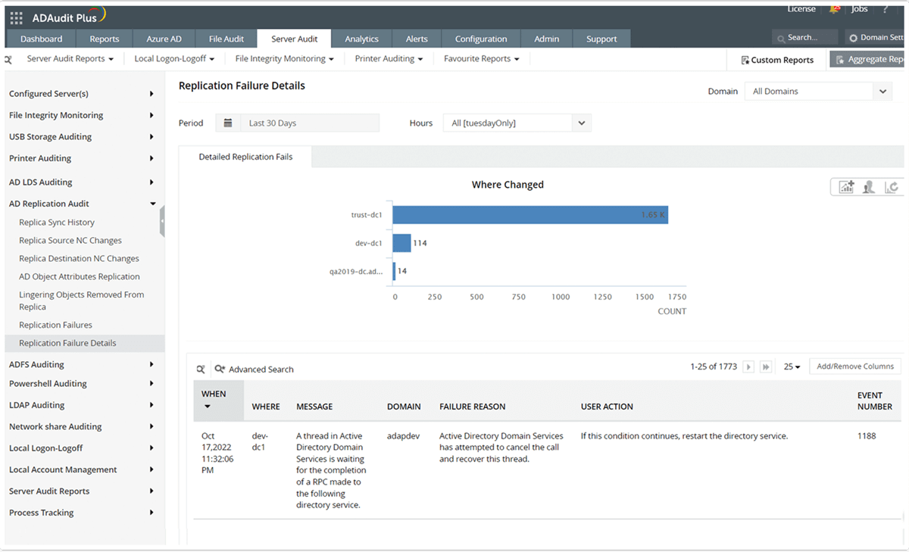This screenshot has height=552, width=909.
Task: Click the notifications bell icon
Action: pyautogui.click(x=834, y=9)
